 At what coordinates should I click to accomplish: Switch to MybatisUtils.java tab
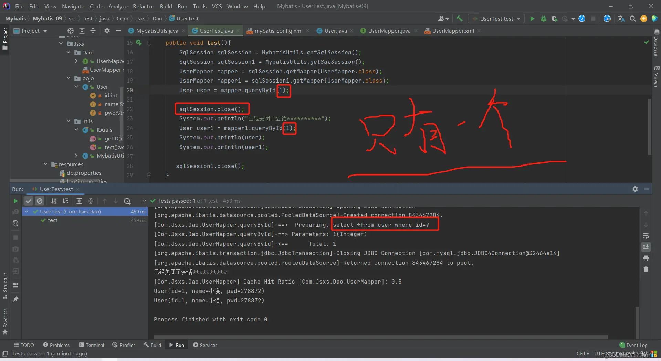coord(157,31)
